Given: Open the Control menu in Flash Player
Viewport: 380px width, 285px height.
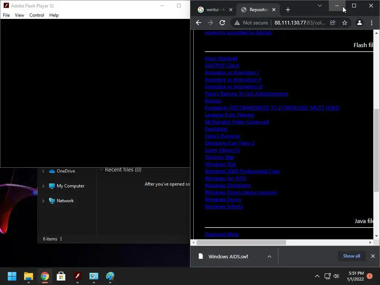Looking at the screenshot, I should pos(37,15).
